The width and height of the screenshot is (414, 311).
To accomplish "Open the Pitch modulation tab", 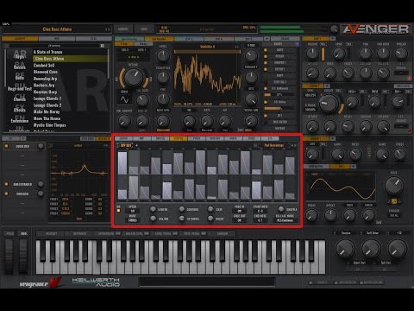I will [x=197, y=138].
